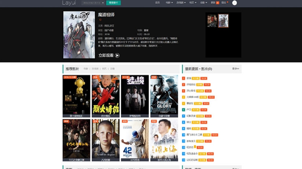Screen dimensions: 302x169
Task: Click the 42号传奇 caption under the 42 poster
Action: pyautogui.click(x=135, y=160)
